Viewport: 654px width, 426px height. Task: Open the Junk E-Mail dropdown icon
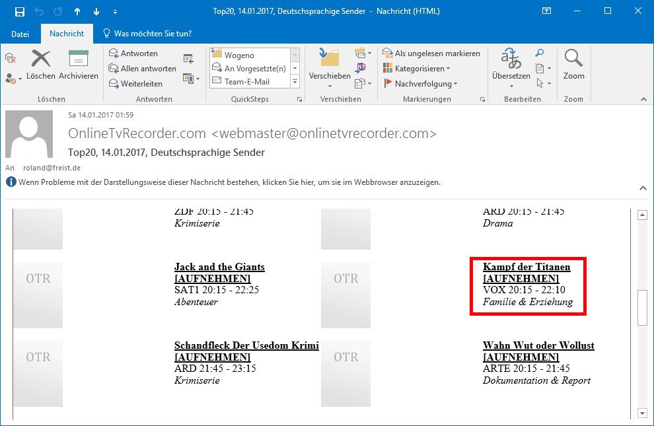click(x=13, y=79)
